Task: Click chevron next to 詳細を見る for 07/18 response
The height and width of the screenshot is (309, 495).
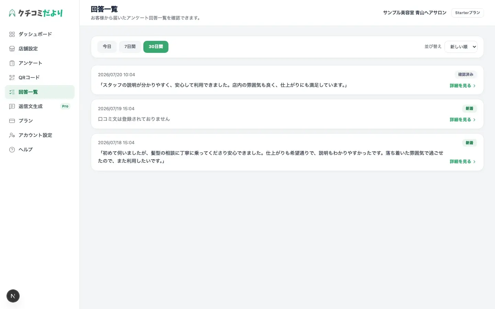Action: point(474,162)
